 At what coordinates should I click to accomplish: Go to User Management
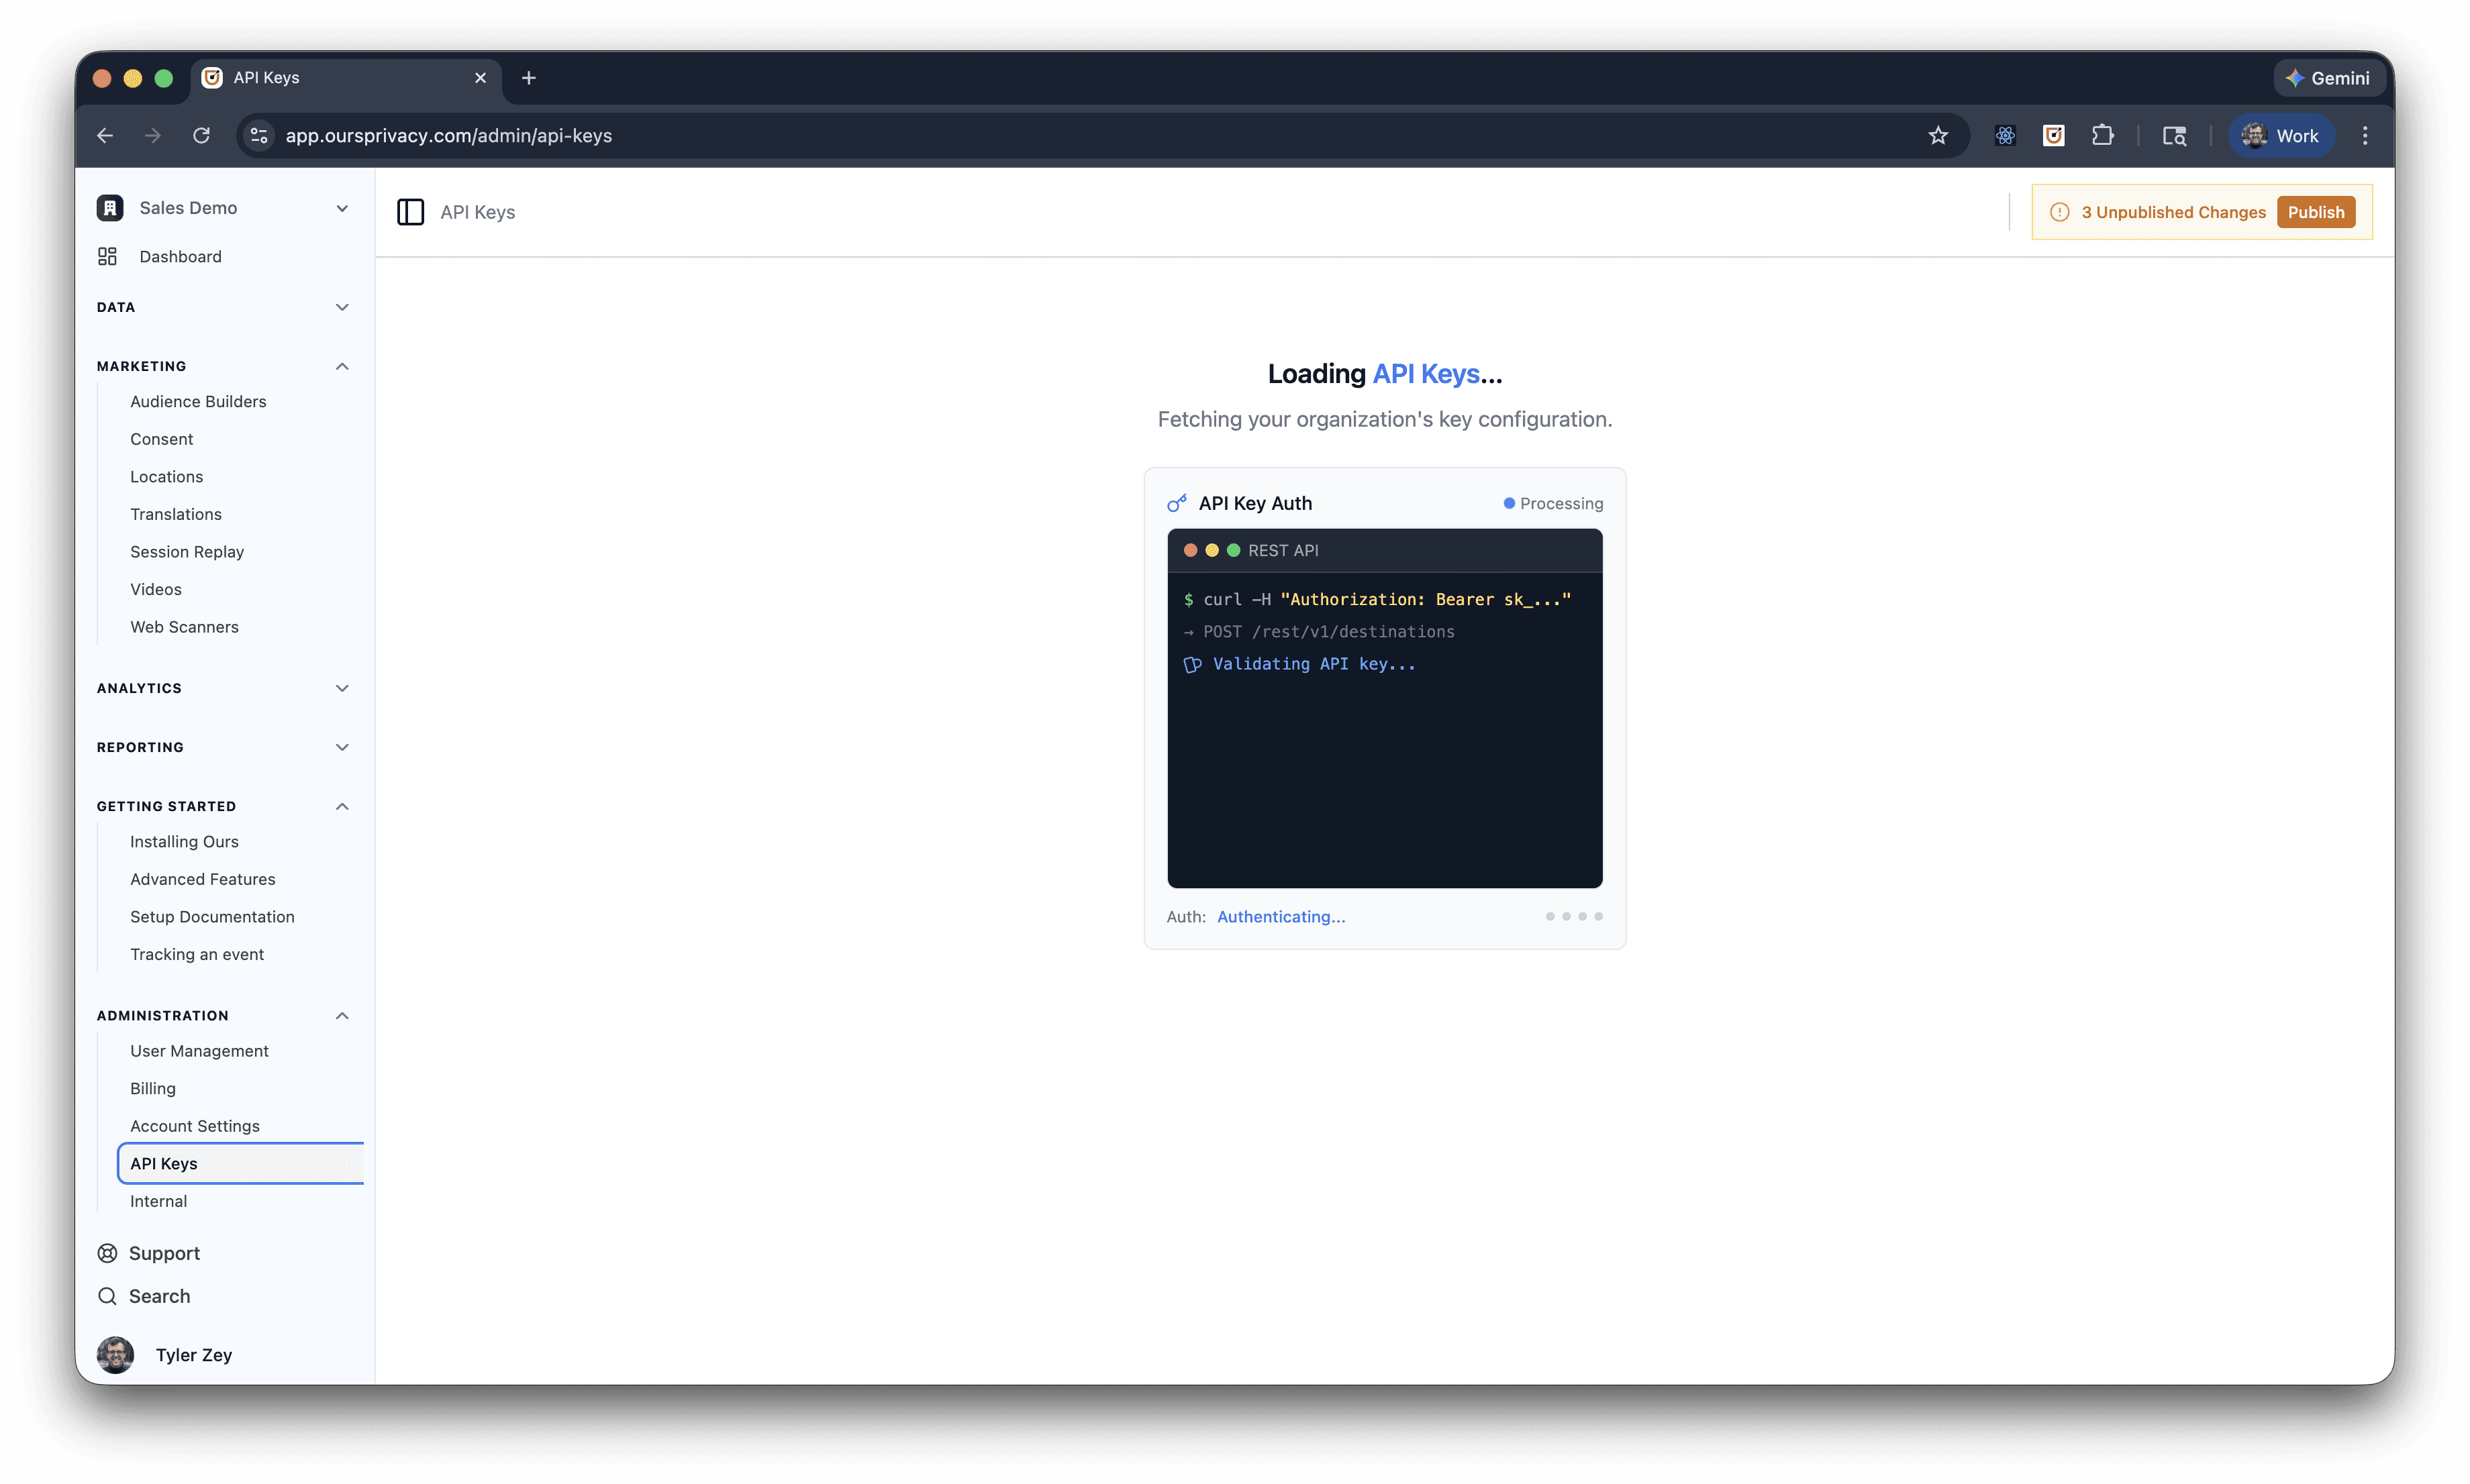[199, 1051]
